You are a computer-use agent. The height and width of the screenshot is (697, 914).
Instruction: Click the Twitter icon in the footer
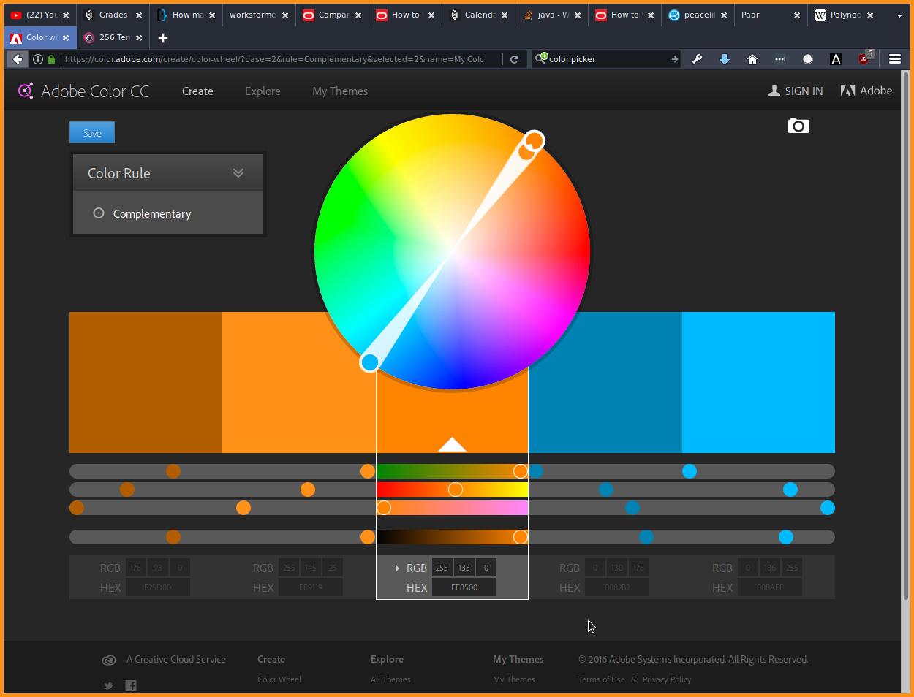108,685
